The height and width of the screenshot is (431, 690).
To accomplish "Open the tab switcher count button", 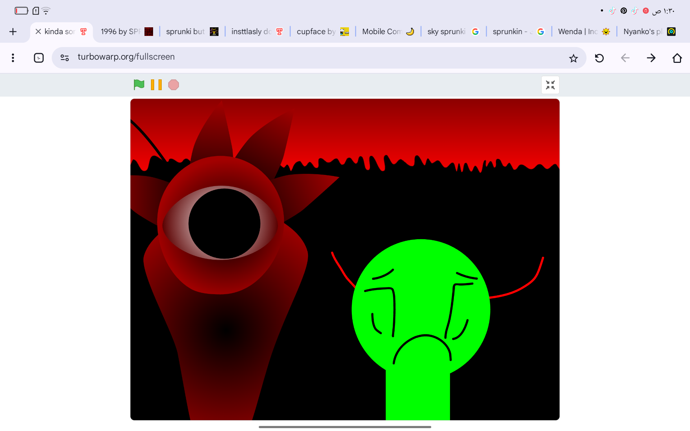I will coord(39,58).
